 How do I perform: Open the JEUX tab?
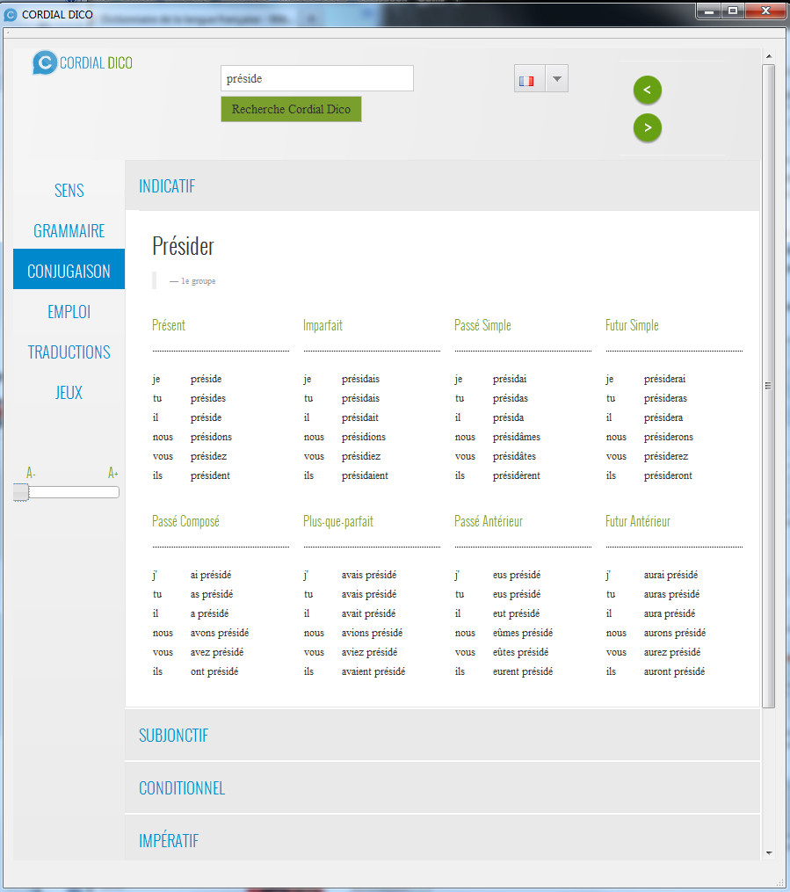pyautogui.click(x=69, y=393)
